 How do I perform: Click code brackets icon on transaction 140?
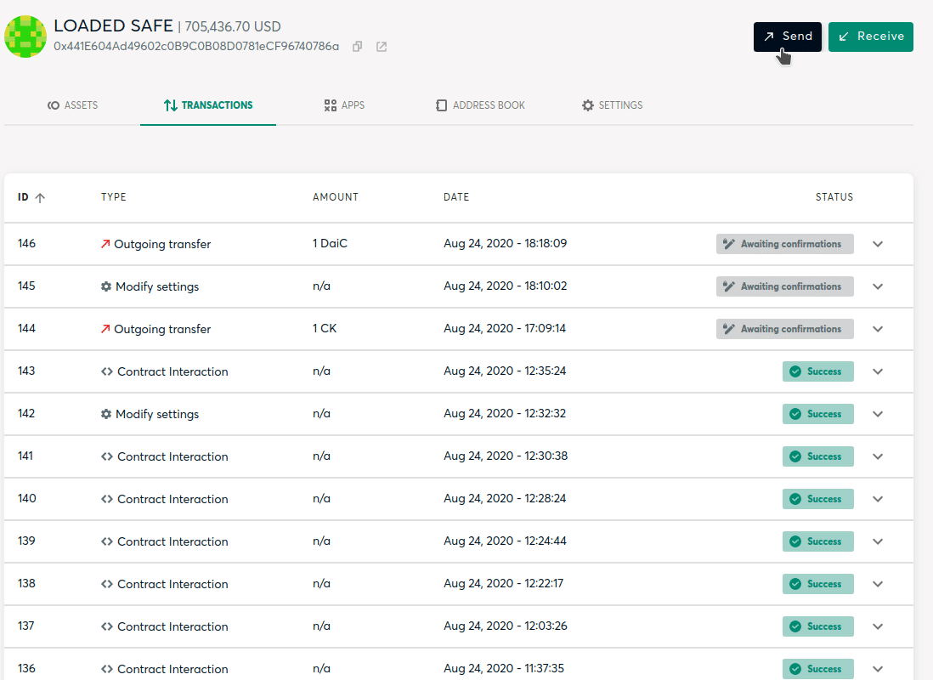point(106,499)
